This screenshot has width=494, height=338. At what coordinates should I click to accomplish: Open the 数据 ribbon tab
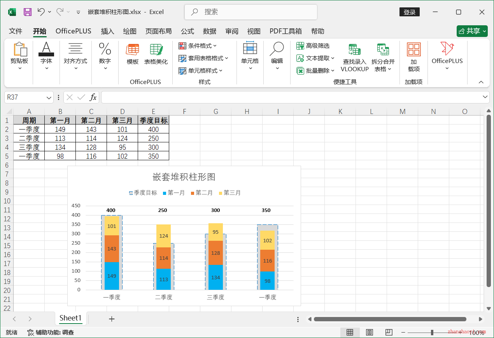(209, 31)
